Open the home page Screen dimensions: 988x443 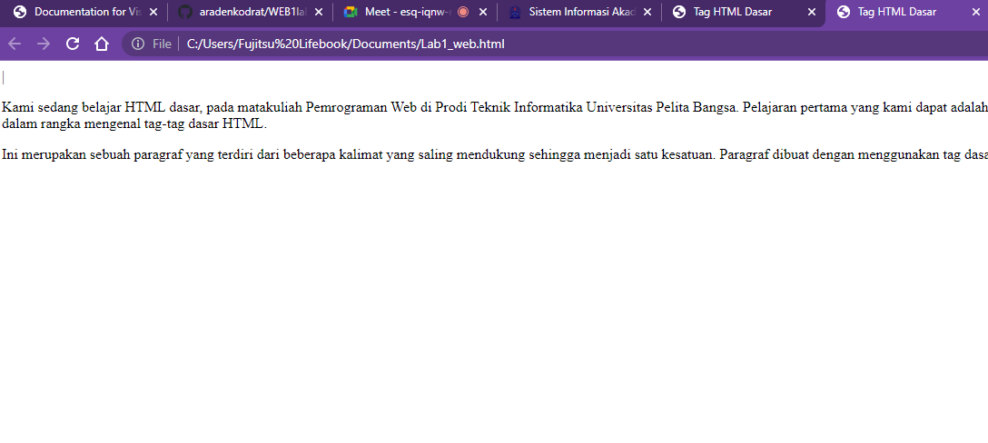click(102, 44)
